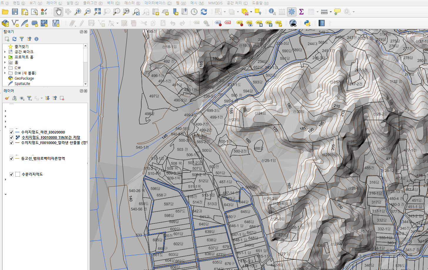Open the temporal controller clock icon
This screenshot has width=428, height=270.
coord(194,12)
